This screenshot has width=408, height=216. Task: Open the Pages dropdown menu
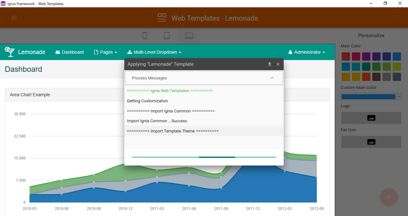coord(106,52)
